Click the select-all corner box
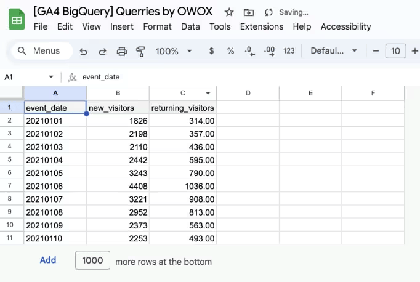The height and width of the screenshot is (282, 420). [12, 93]
